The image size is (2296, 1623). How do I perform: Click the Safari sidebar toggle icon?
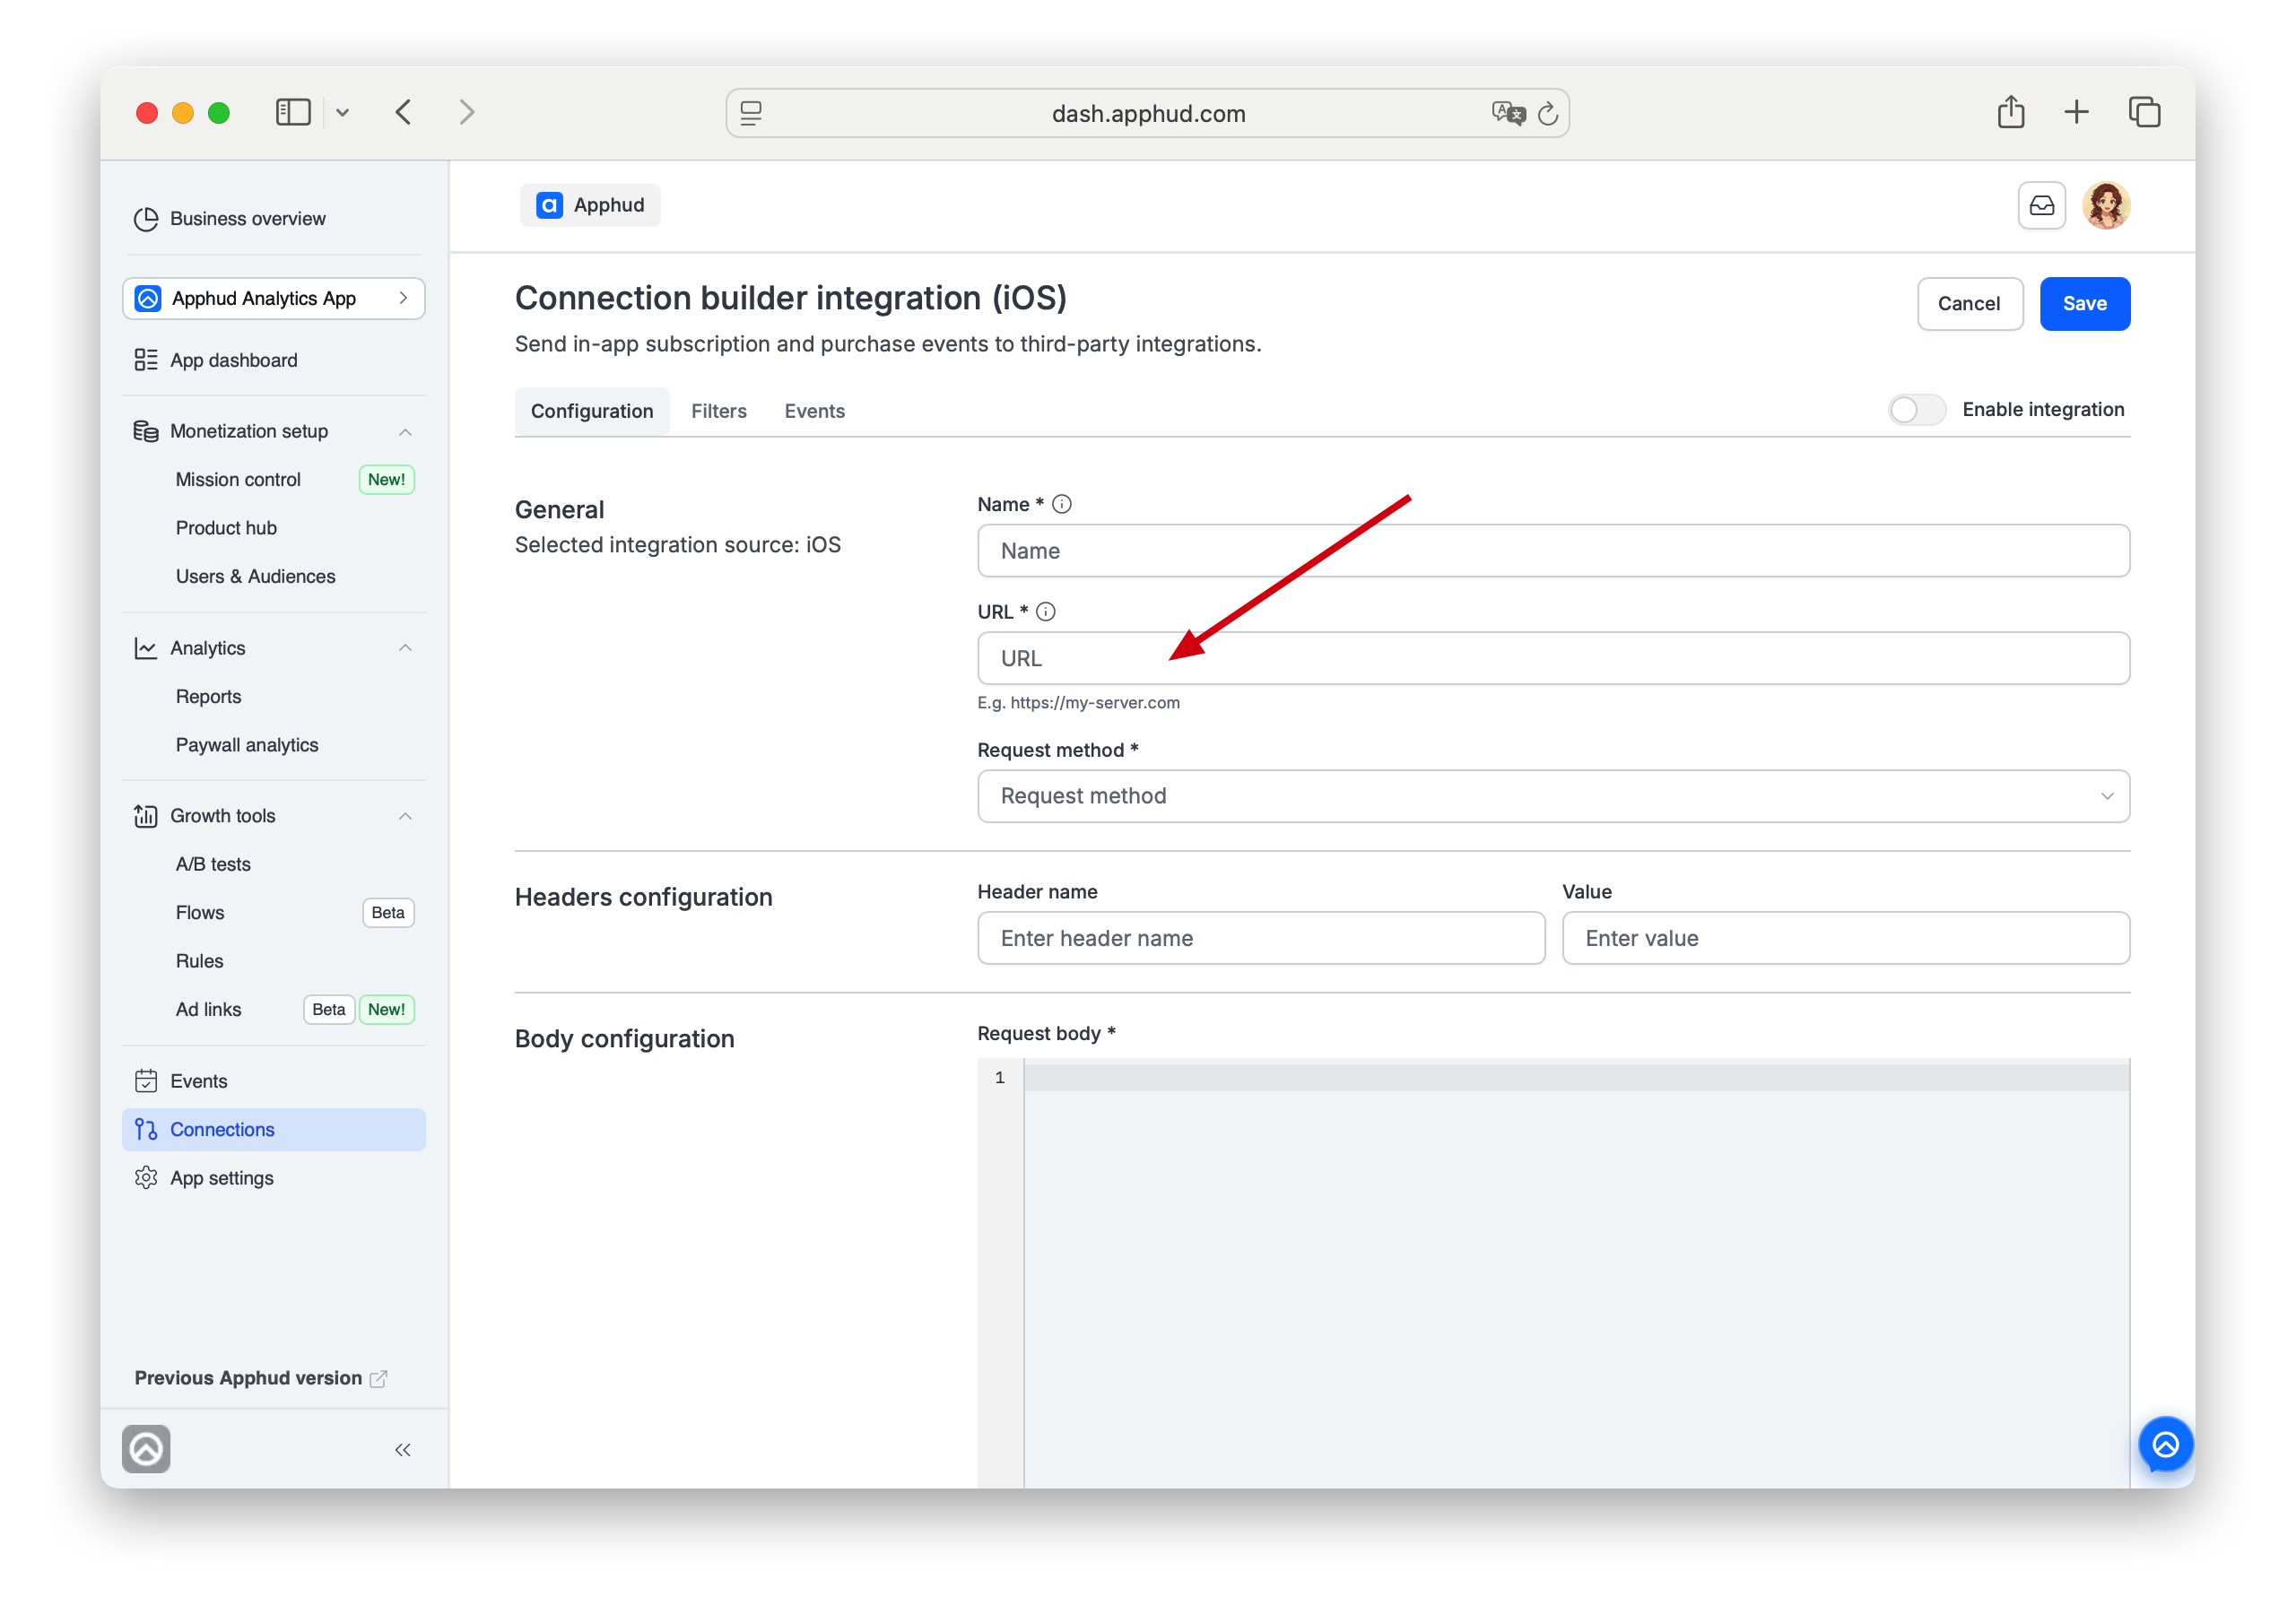293,112
